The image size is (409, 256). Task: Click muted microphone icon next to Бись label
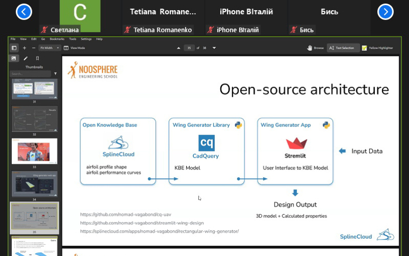[293, 30]
